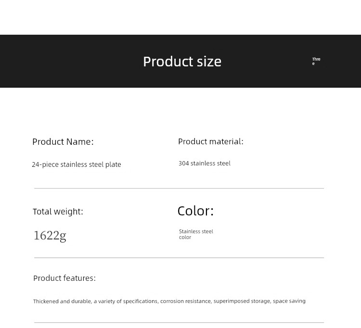Click the divider line below product features
The image size is (361, 328).
tap(179, 322)
